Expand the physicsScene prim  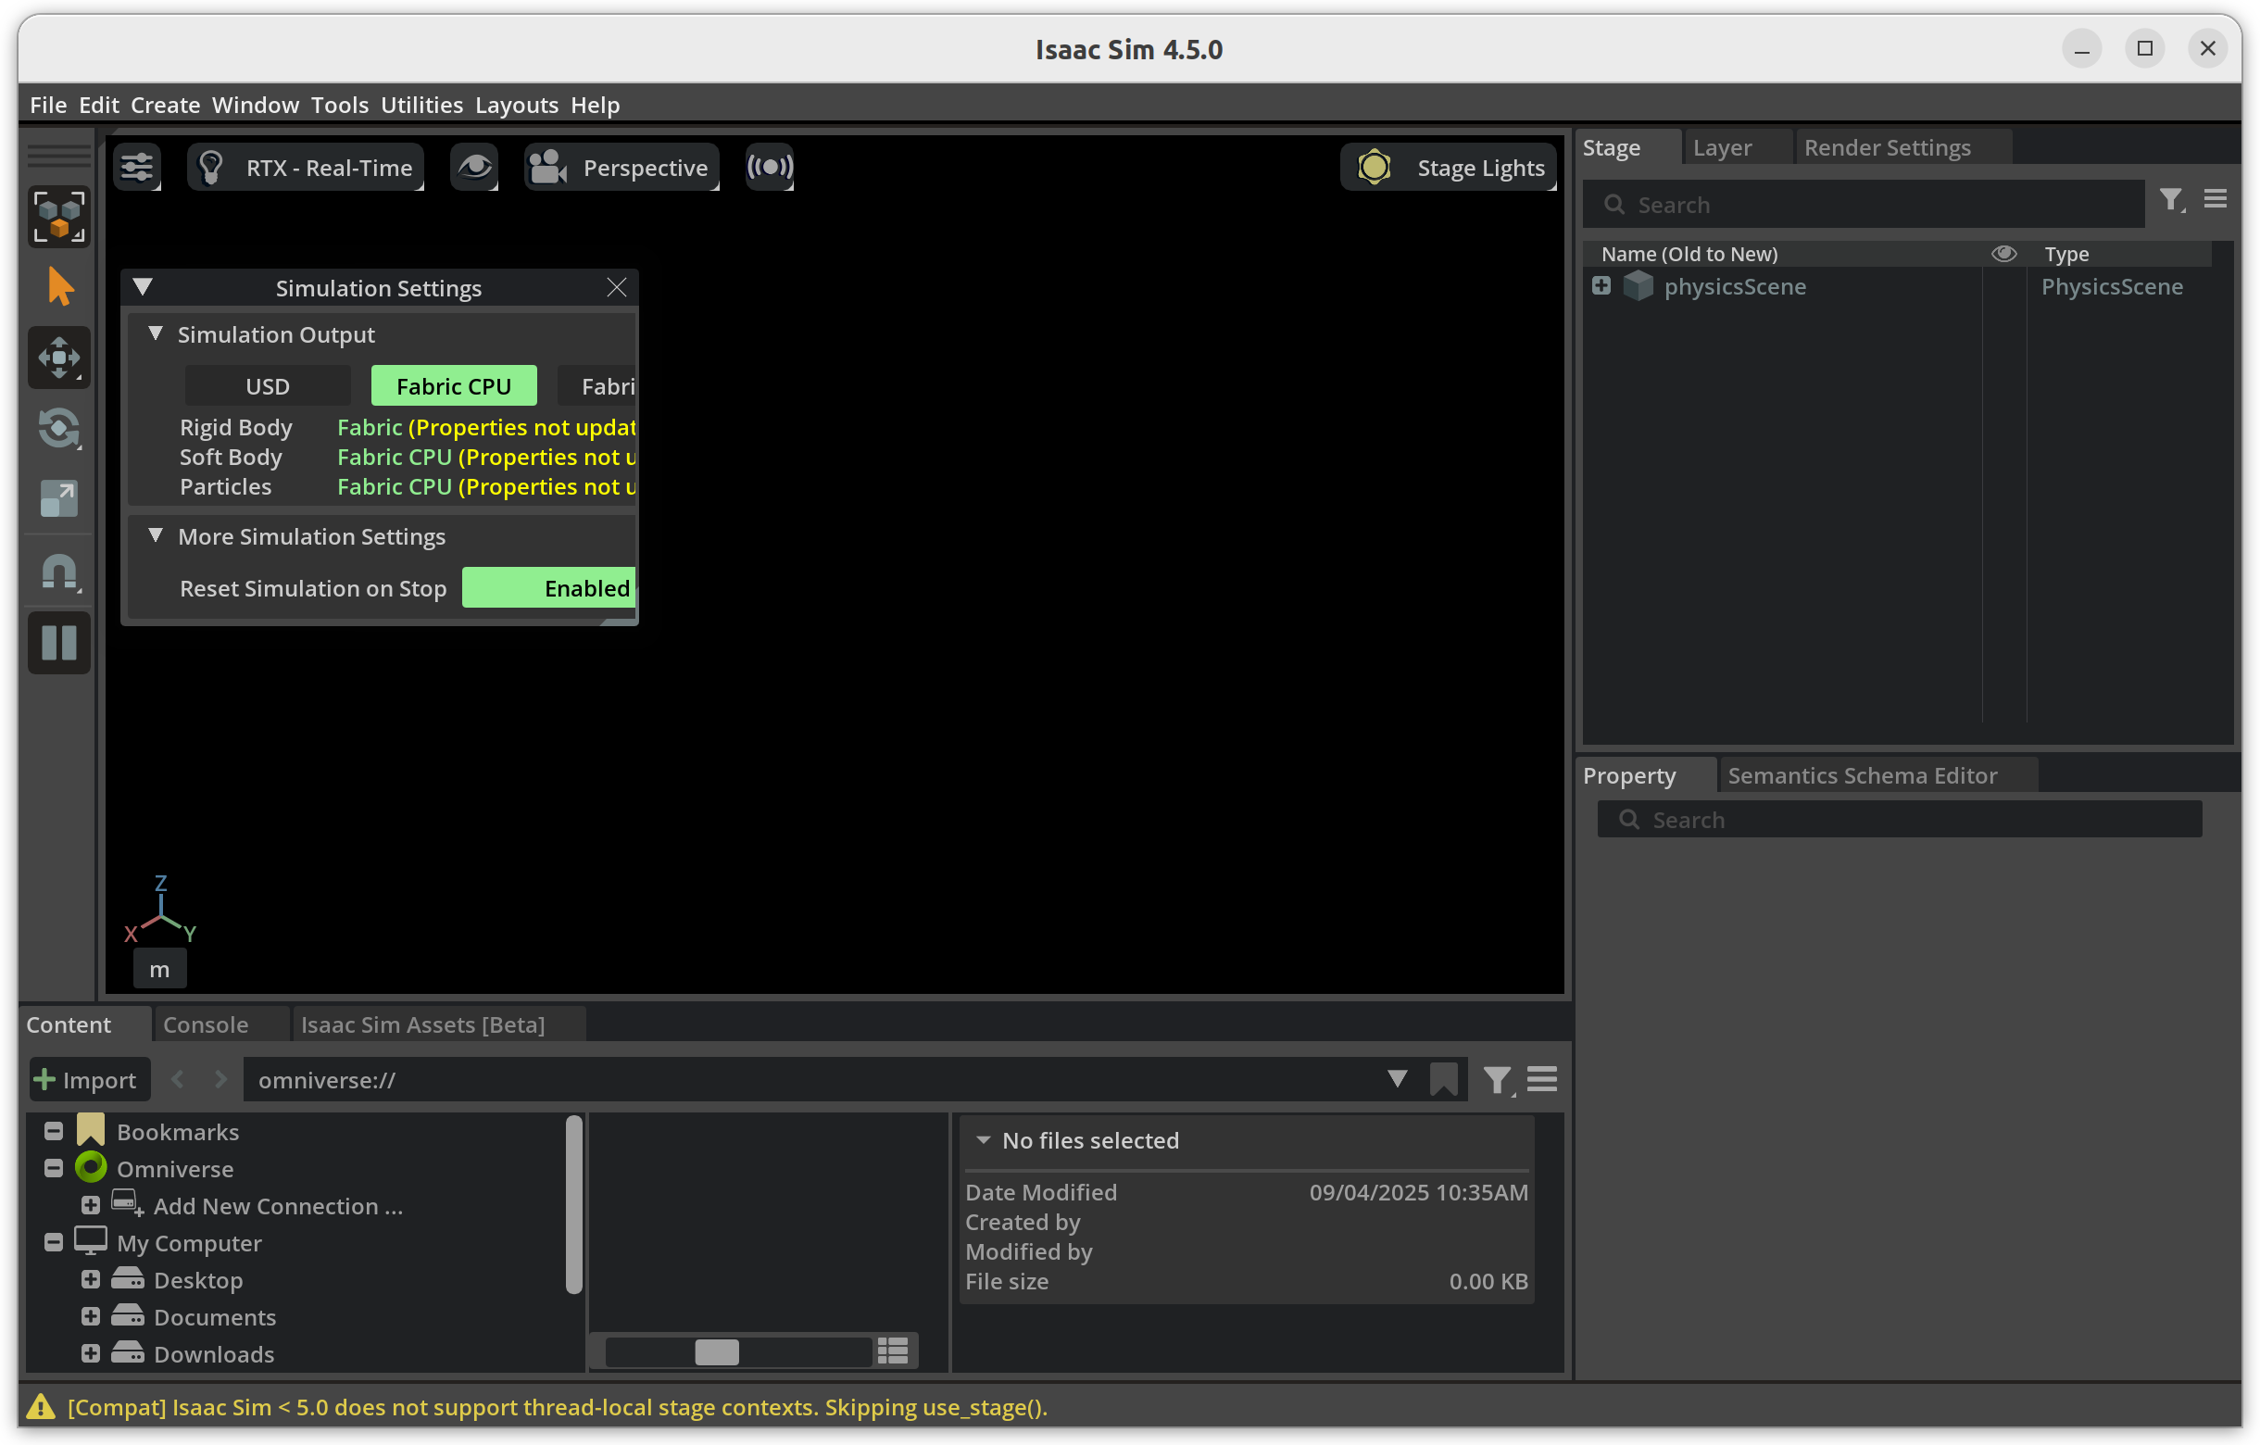[1601, 285]
